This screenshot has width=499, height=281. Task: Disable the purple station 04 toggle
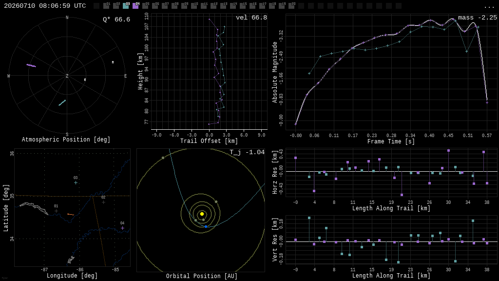click(x=135, y=6)
